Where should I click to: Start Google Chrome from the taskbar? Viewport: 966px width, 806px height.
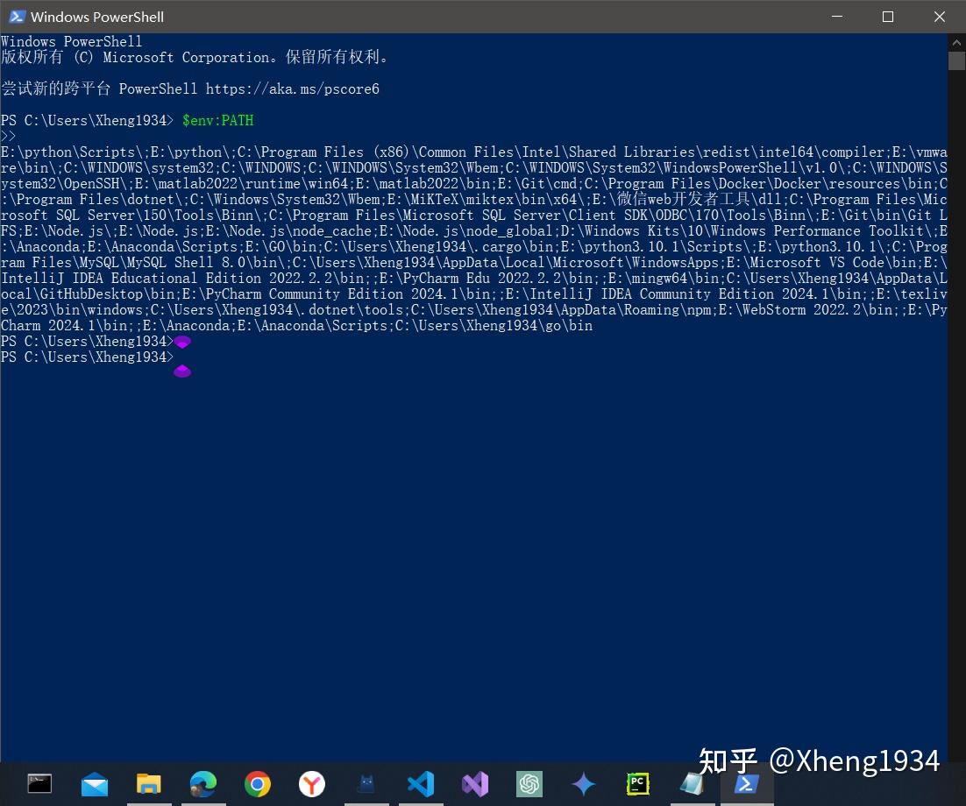point(257,784)
